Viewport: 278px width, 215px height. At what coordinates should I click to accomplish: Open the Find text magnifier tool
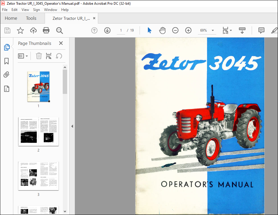(x=59, y=30)
